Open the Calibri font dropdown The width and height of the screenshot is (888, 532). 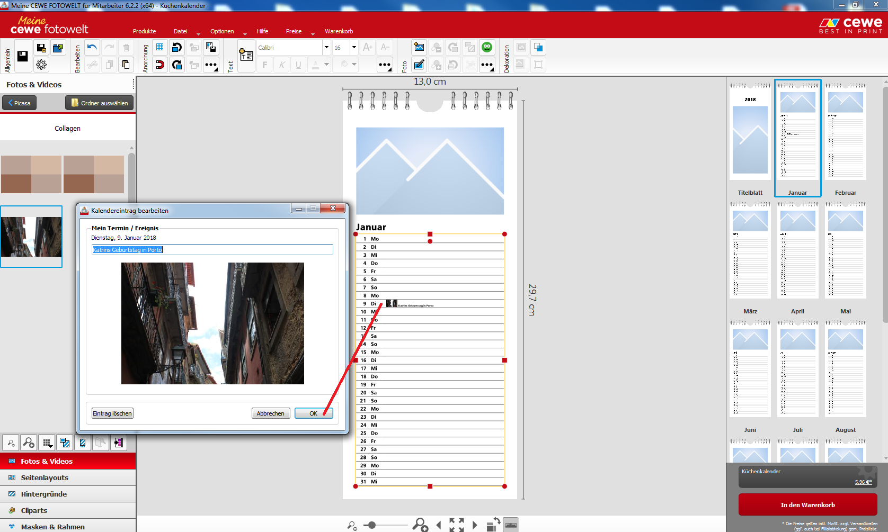[x=326, y=48]
